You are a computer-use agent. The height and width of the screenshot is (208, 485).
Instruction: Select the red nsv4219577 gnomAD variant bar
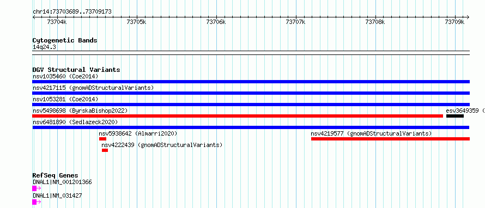[x=390, y=139]
